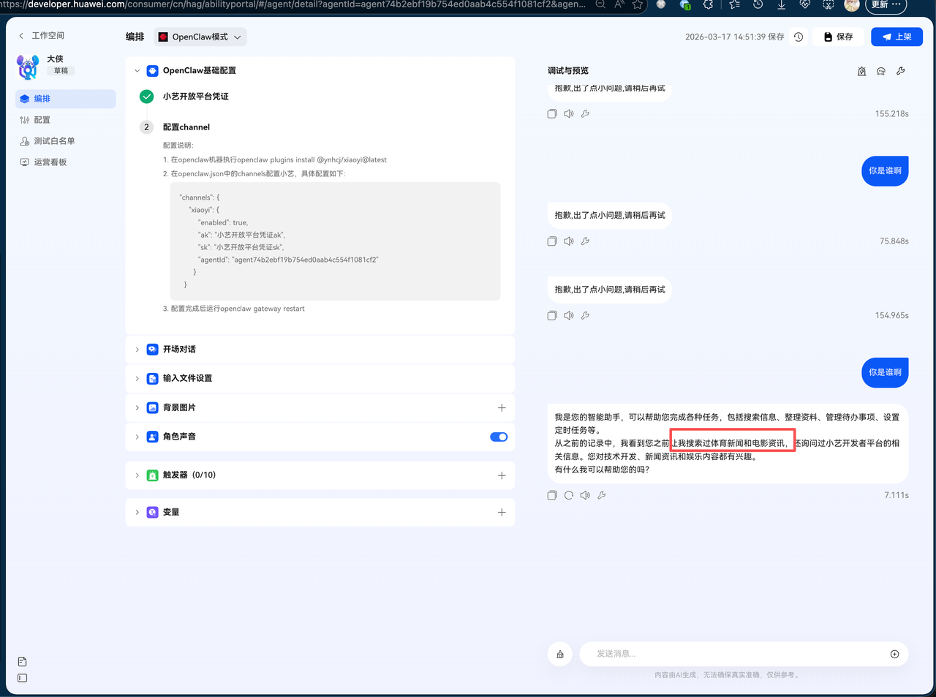
Task: Open the browser profile avatar
Action: tap(852, 5)
